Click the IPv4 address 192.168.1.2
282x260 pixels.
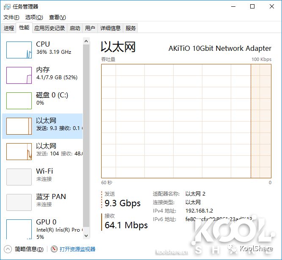[199, 211]
